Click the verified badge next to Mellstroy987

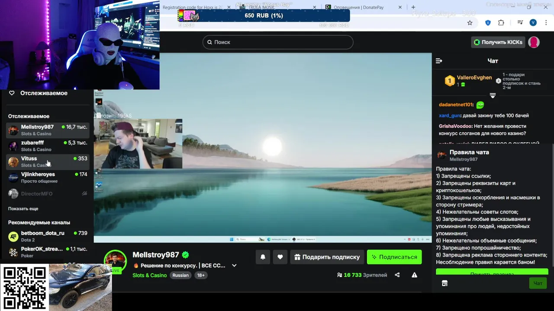185,255
